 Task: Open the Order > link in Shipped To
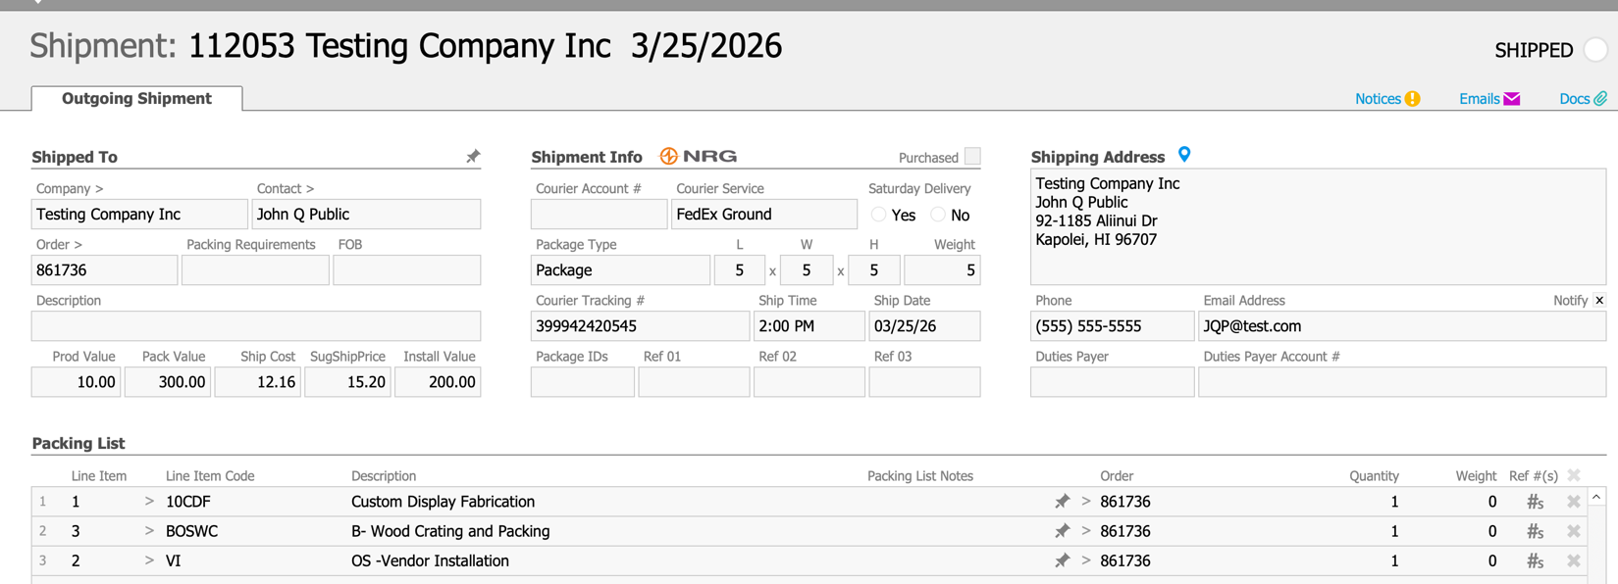(59, 244)
